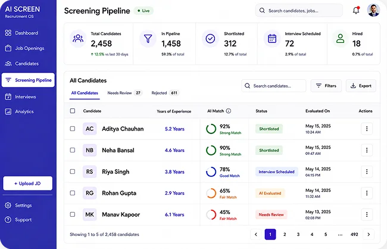This screenshot has height=249, width=387.
Task: Open Analytics in sidebar
Action: [x=19, y=111]
